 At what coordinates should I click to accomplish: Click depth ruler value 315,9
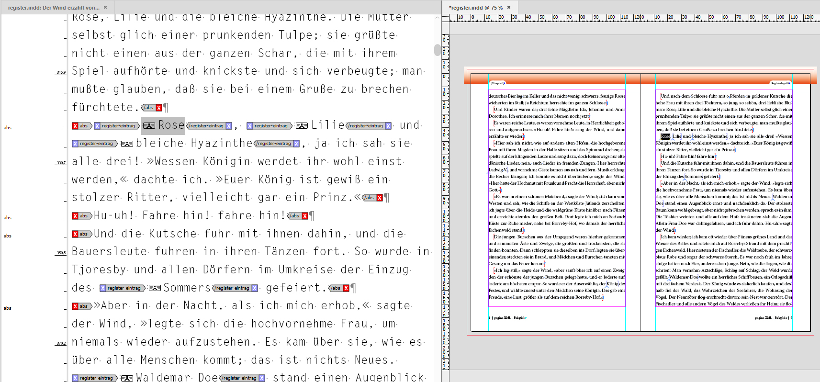tap(61, 73)
